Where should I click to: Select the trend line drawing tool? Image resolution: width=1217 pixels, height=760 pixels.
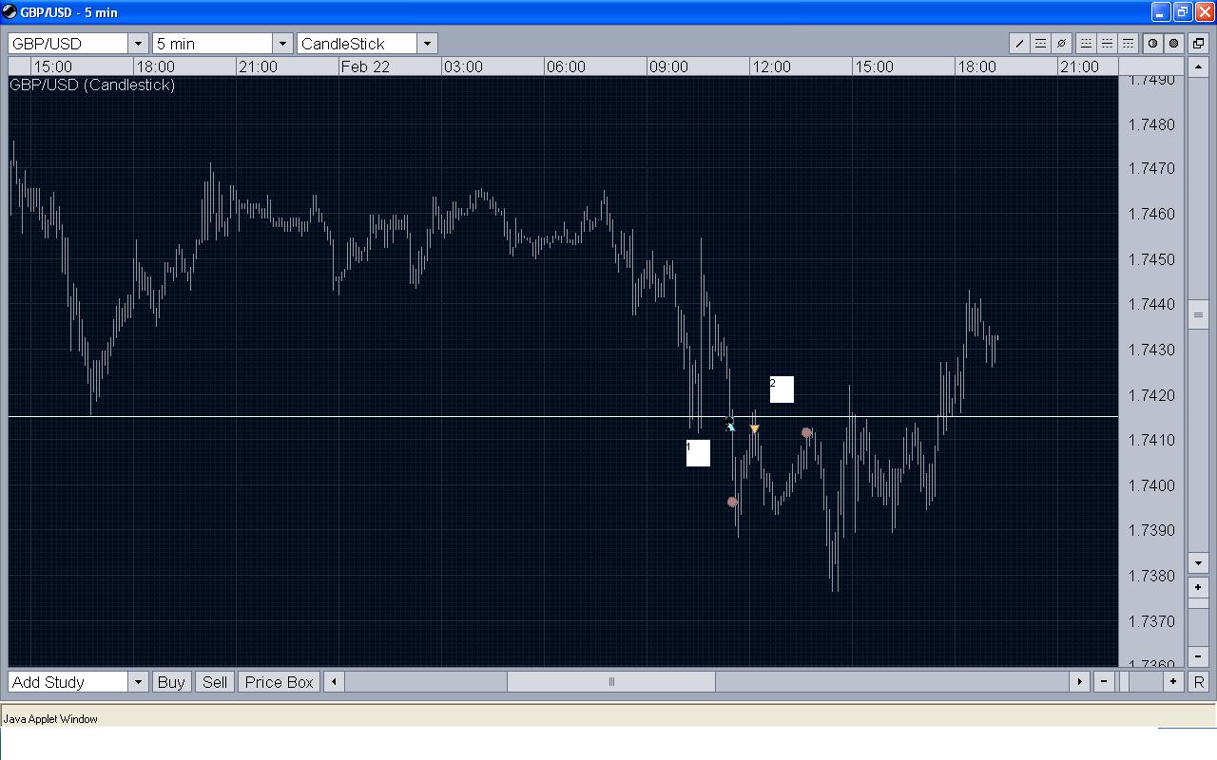(x=1019, y=44)
